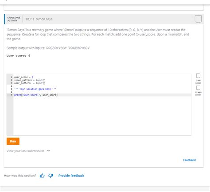This screenshot has height=192, width=210.
Task: Click code line 'user_pattern = input()'
Action: [30, 83]
